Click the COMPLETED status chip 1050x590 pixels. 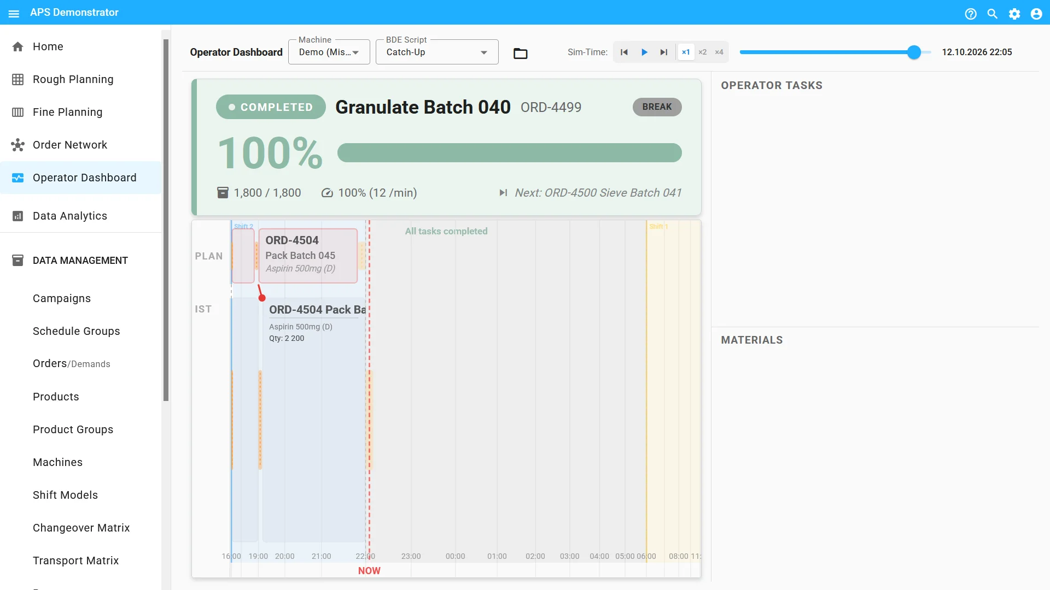[271, 107]
